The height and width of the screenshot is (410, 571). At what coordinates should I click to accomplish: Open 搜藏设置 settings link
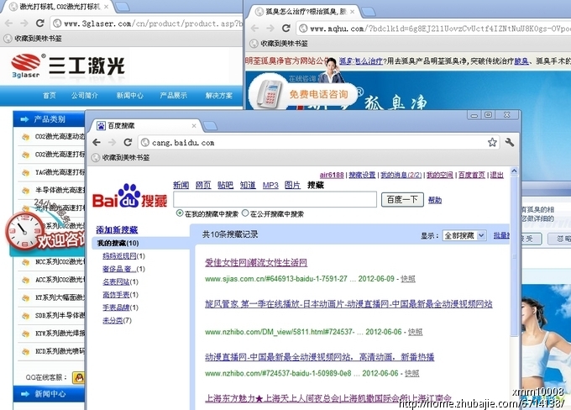click(362, 175)
